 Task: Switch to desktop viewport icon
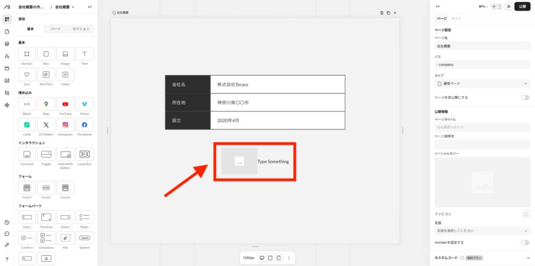pyautogui.click(x=262, y=258)
